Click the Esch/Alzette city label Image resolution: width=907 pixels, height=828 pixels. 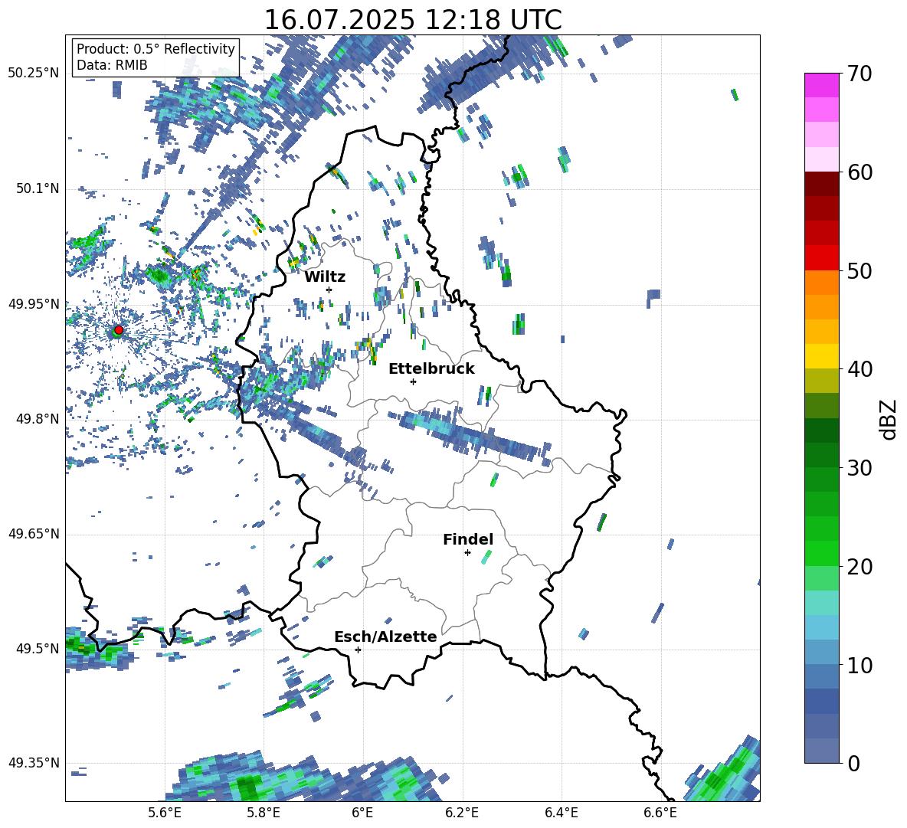click(x=385, y=637)
